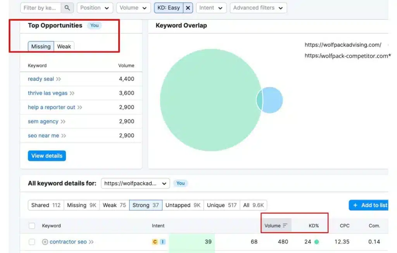This screenshot has height=253, width=397.
Task: Click the Add to list button
Action: point(369,205)
